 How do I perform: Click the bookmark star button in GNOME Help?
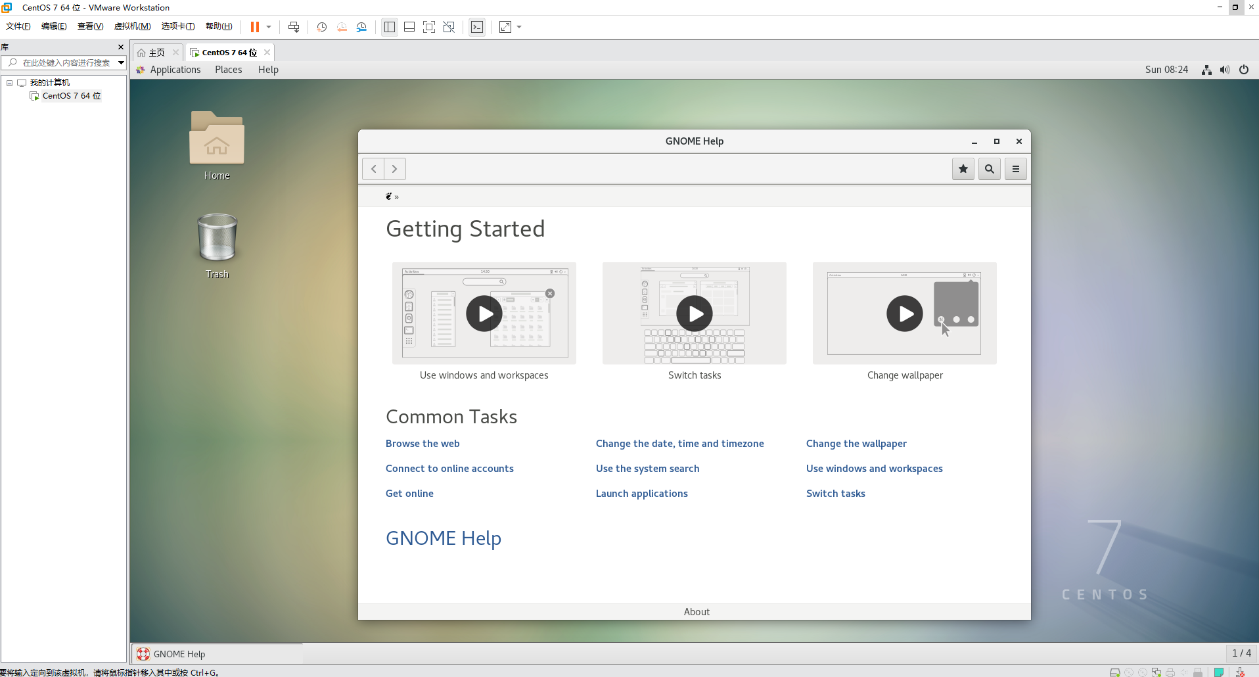point(963,169)
